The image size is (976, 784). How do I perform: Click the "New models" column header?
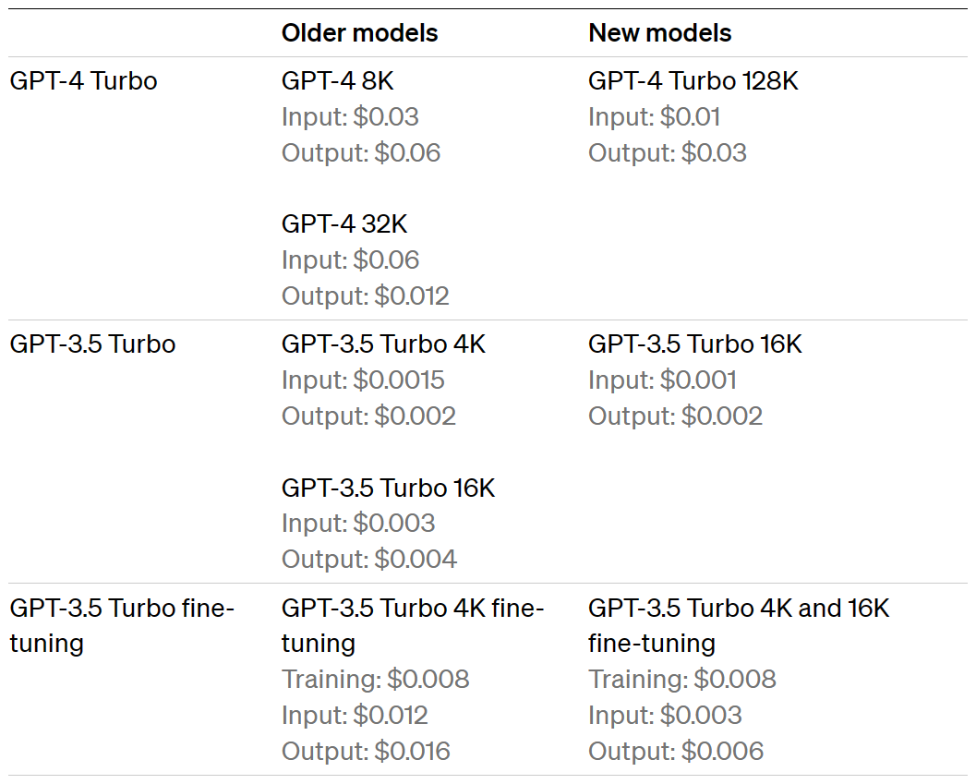click(x=659, y=33)
